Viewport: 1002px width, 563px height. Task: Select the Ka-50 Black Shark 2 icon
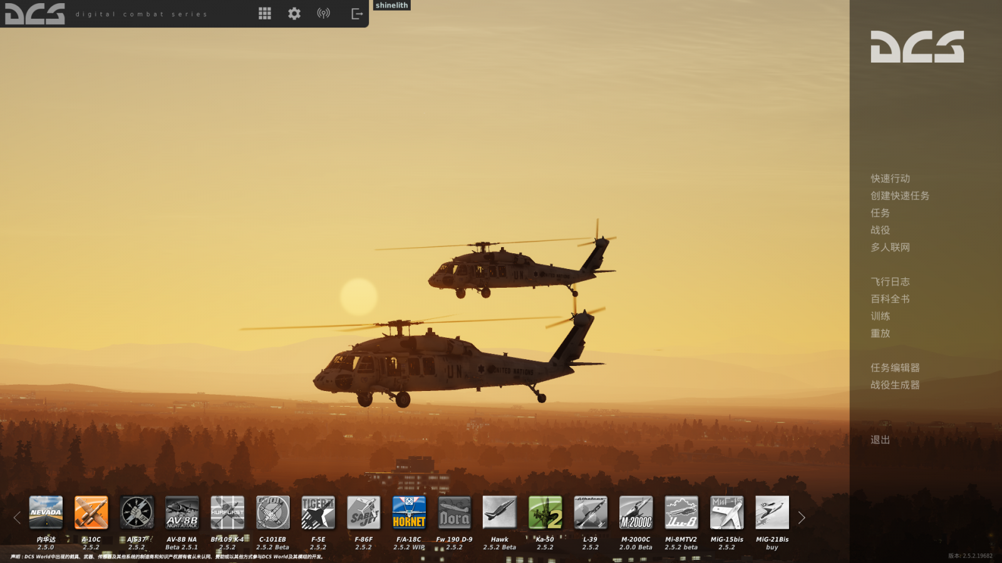[545, 512]
